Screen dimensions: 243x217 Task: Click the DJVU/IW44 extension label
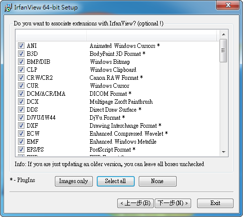click(41, 118)
